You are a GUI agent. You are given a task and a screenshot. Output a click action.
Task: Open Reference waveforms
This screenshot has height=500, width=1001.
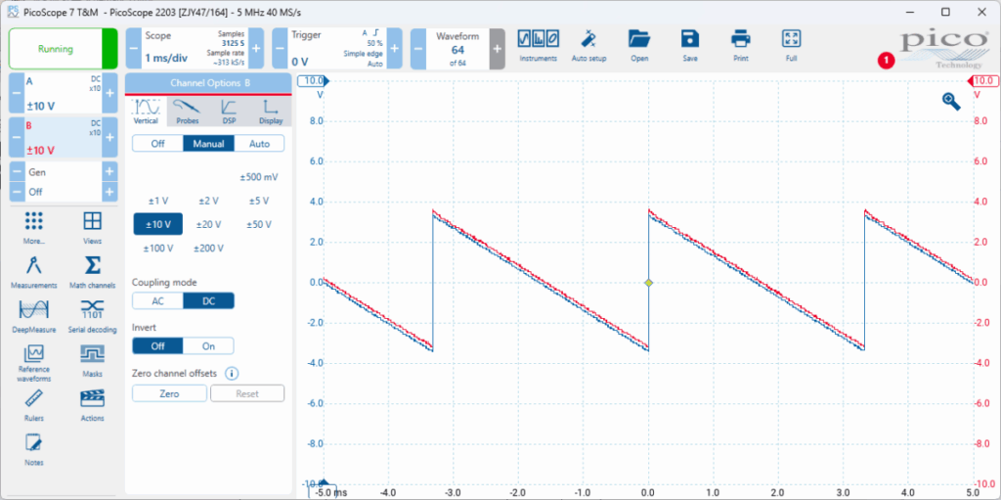point(34,363)
